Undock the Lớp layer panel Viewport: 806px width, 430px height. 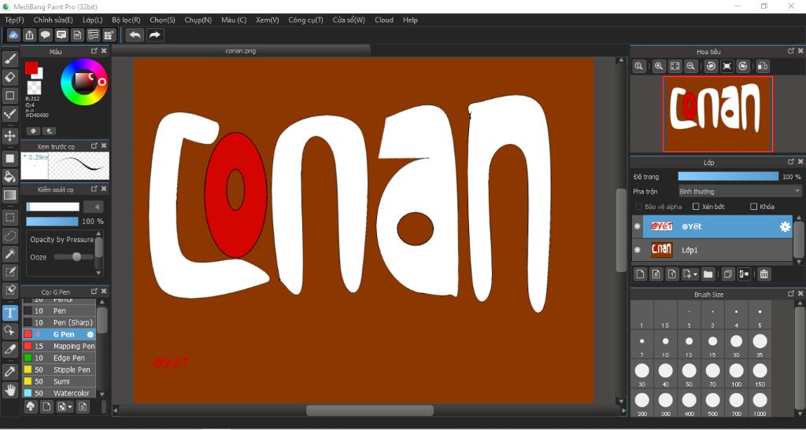pyautogui.click(x=791, y=162)
